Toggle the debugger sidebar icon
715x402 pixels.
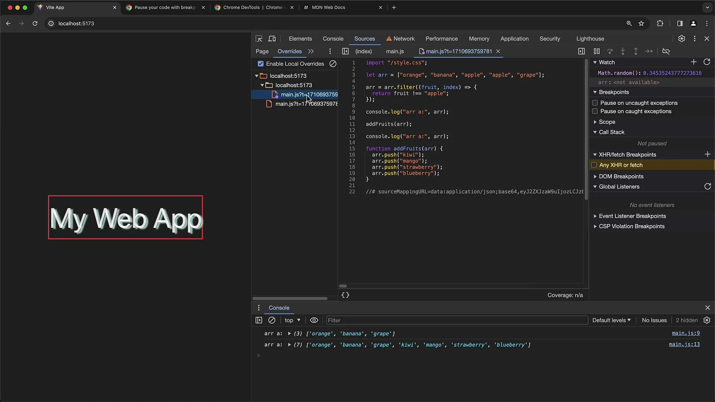point(581,51)
